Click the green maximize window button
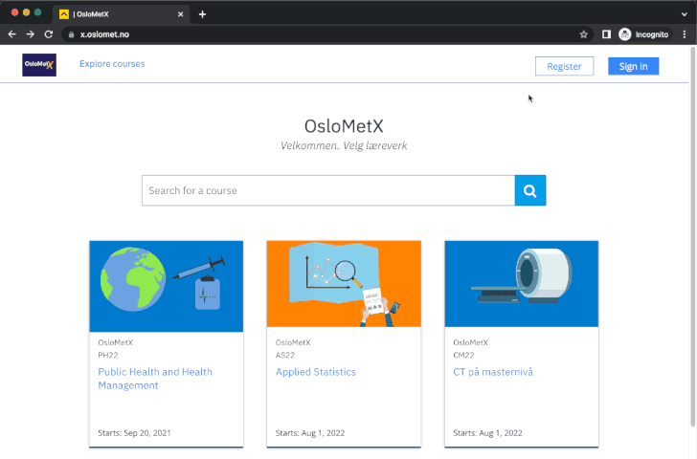The image size is (697, 459). (37, 12)
